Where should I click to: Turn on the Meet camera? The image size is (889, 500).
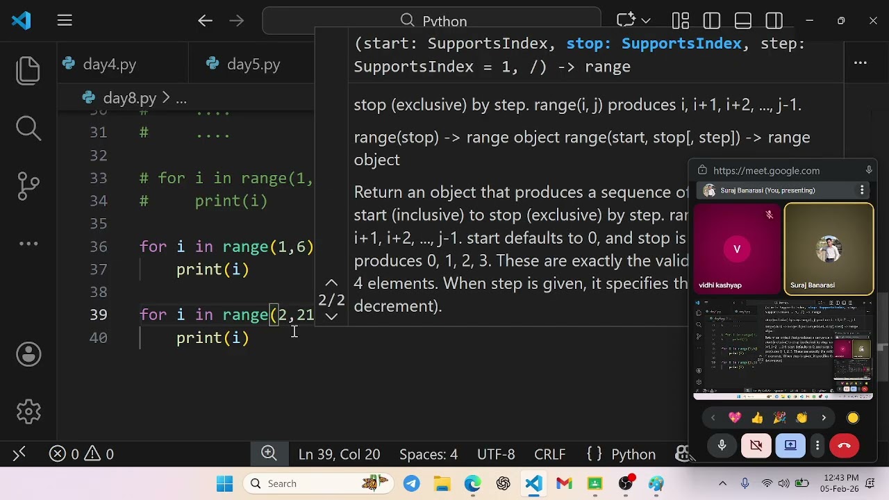coord(756,446)
